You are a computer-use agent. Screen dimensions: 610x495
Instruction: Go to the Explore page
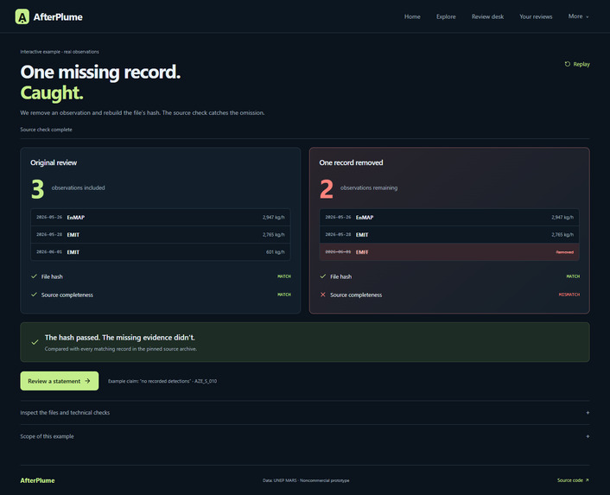click(x=446, y=16)
